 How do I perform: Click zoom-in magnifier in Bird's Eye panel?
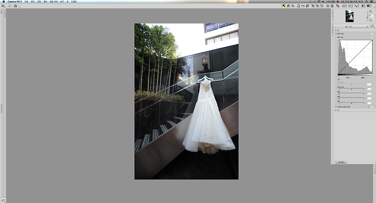[370, 11]
